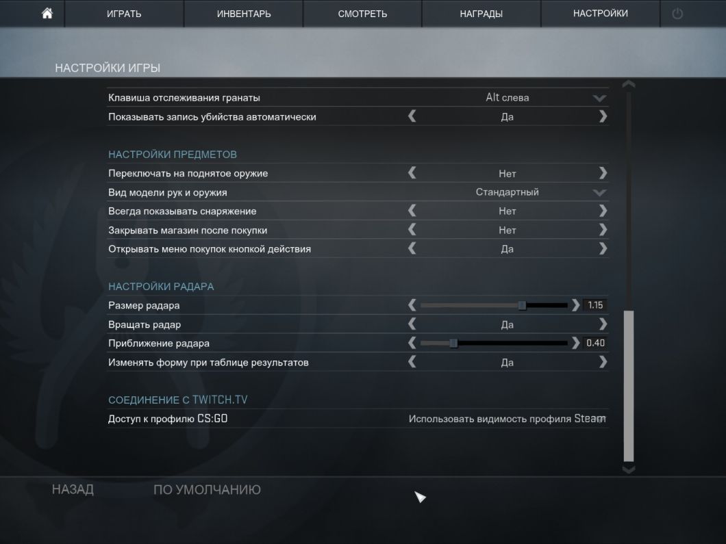Switch to the СМОТРЕТЬ tab

click(362, 14)
